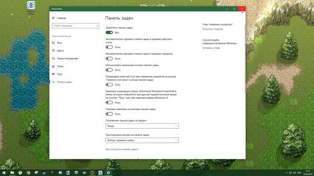Turn off Закрепить панель задач switch
Viewport: 314px width, 176px height.
coord(109,32)
